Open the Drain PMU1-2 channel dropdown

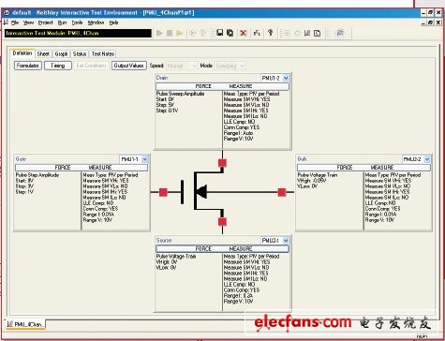pyautogui.click(x=286, y=78)
